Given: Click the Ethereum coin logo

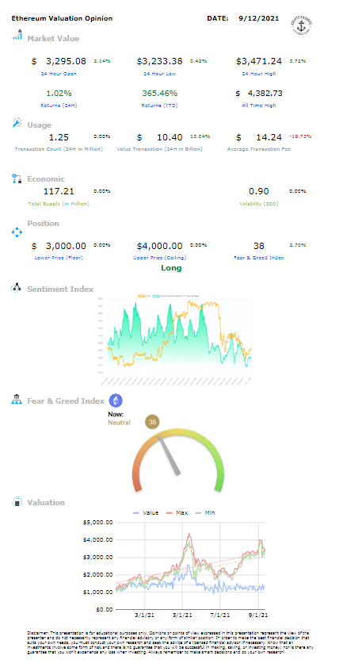Looking at the screenshot, I should 116,401.
